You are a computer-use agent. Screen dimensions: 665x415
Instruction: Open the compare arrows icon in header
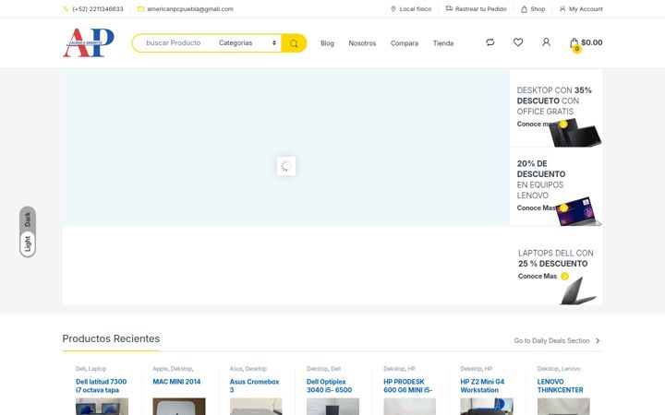(x=490, y=42)
